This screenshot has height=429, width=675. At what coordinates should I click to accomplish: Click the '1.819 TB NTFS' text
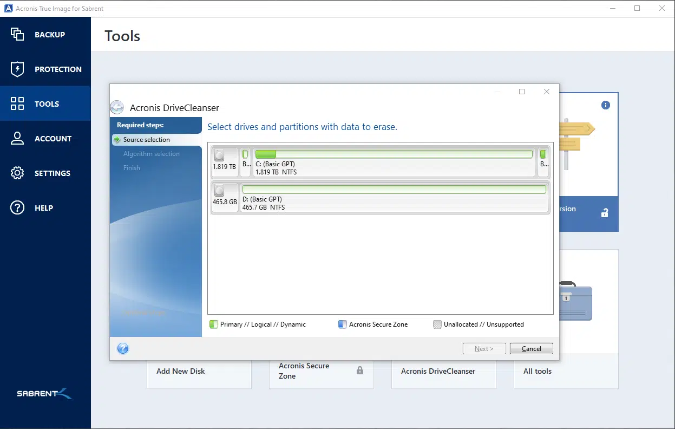pyautogui.click(x=276, y=172)
